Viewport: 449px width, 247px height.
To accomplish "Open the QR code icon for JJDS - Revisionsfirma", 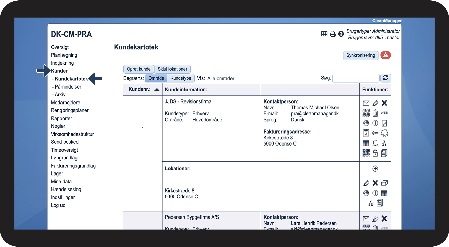I will pyautogui.click(x=366, y=153).
